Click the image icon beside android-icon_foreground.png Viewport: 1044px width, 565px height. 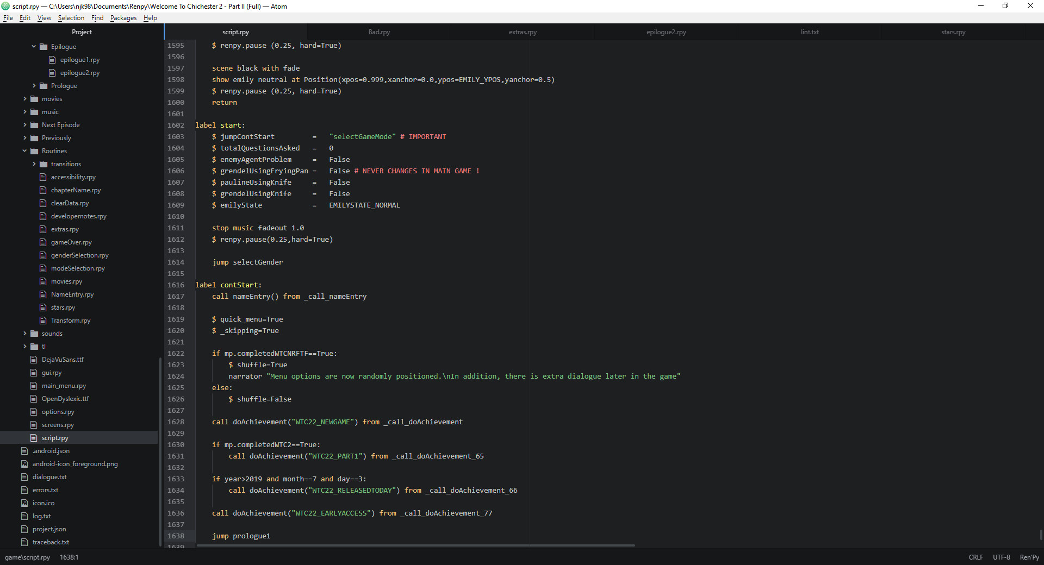click(x=24, y=464)
